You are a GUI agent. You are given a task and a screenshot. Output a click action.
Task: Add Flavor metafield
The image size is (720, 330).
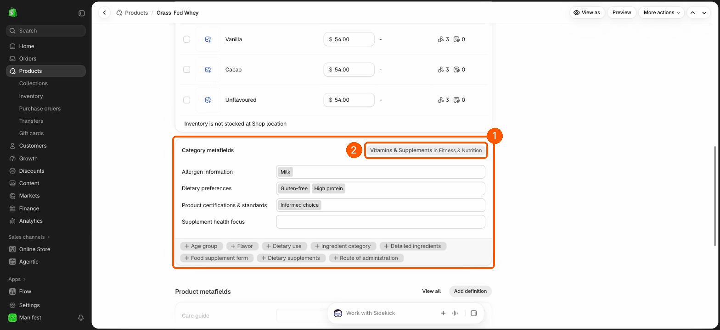(x=242, y=246)
